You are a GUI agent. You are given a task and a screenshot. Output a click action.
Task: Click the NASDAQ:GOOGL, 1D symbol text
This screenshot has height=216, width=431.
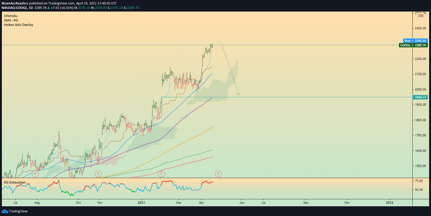(17, 8)
